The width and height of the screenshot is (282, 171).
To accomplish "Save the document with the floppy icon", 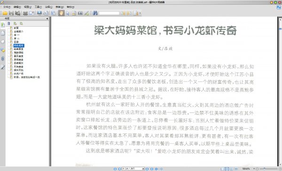I will click(11, 13).
